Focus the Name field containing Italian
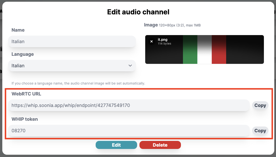 click(72, 41)
